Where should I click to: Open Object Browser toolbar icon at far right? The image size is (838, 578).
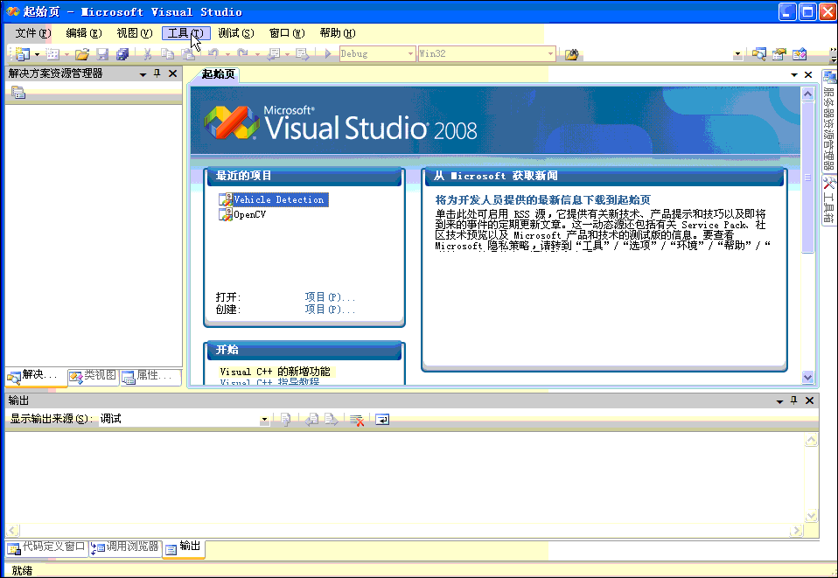(800, 54)
